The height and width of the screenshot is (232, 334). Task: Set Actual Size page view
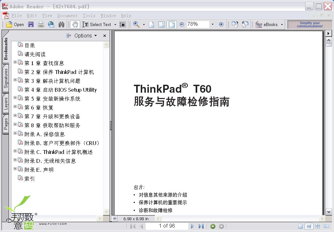[x=151, y=24]
